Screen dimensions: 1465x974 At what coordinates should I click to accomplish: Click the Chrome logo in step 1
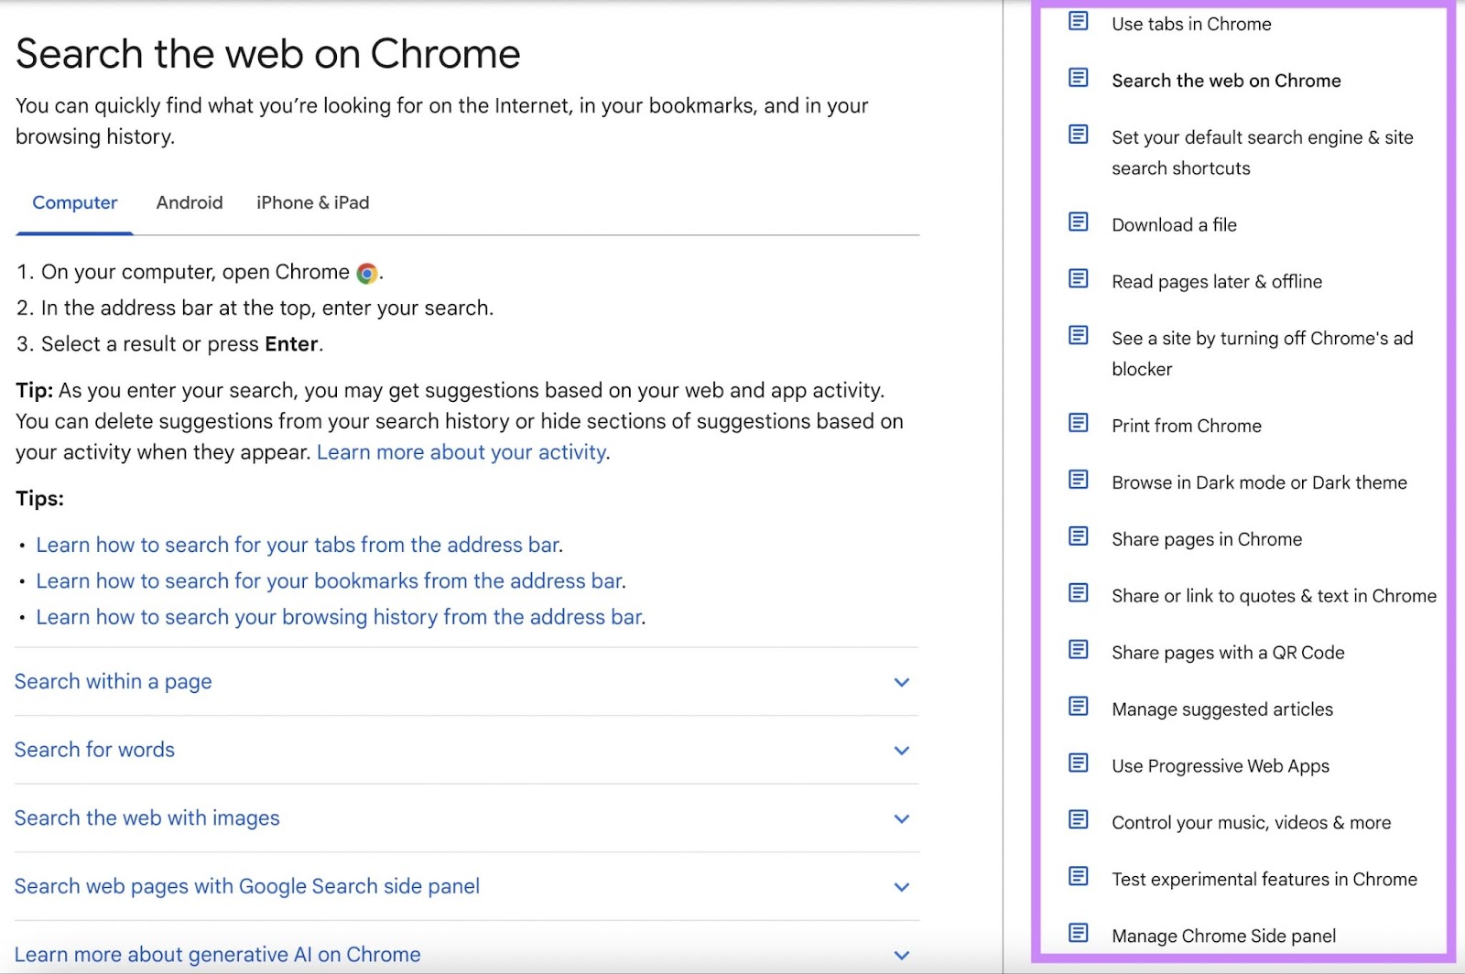pos(365,272)
